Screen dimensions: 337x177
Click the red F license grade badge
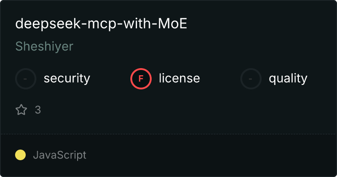click(141, 79)
